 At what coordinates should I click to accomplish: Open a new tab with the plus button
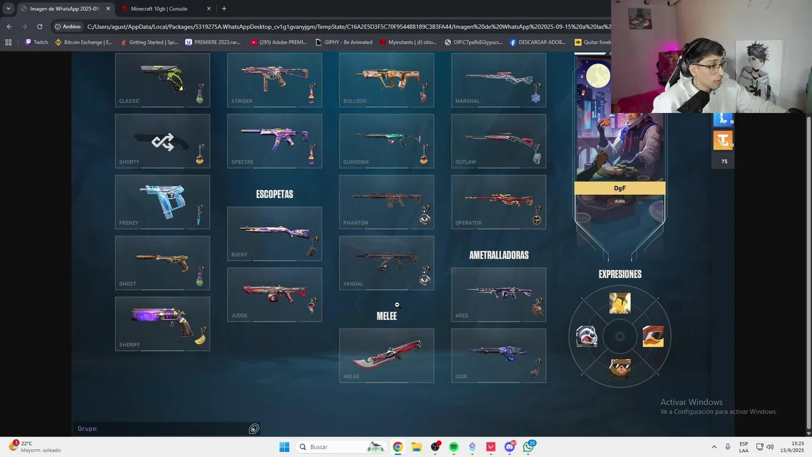coord(224,9)
